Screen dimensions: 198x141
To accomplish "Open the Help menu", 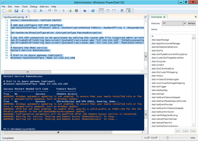I will (54, 7).
